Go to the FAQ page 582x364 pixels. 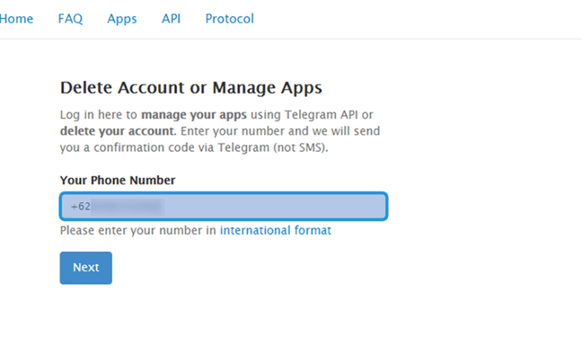[x=70, y=19]
